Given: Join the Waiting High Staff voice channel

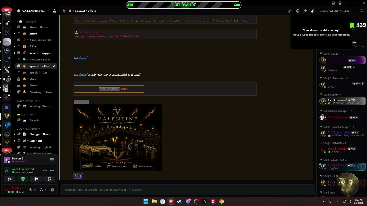Looking at the screenshot, I should 36,147.
